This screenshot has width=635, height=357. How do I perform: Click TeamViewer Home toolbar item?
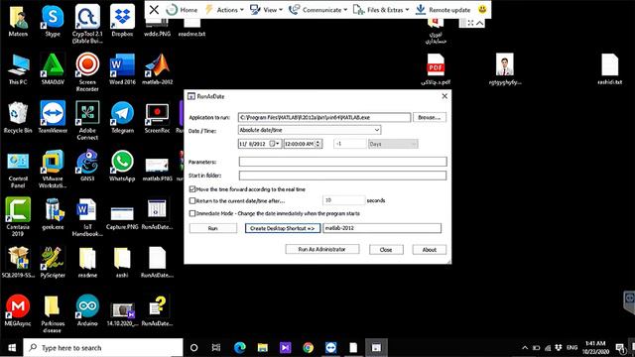click(x=183, y=10)
